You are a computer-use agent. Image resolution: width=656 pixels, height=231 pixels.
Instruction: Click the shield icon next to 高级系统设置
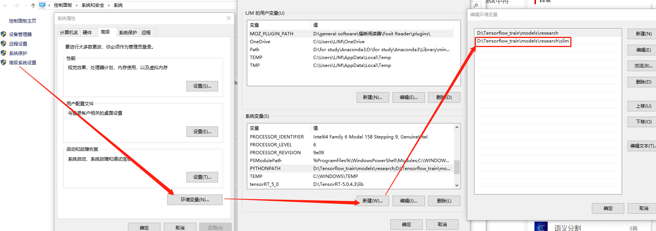click(4, 62)
